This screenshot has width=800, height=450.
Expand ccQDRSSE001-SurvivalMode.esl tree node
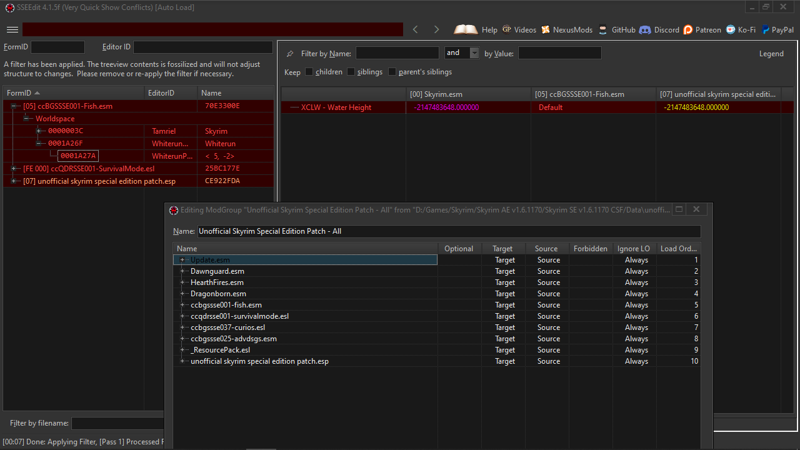(14, 169)
